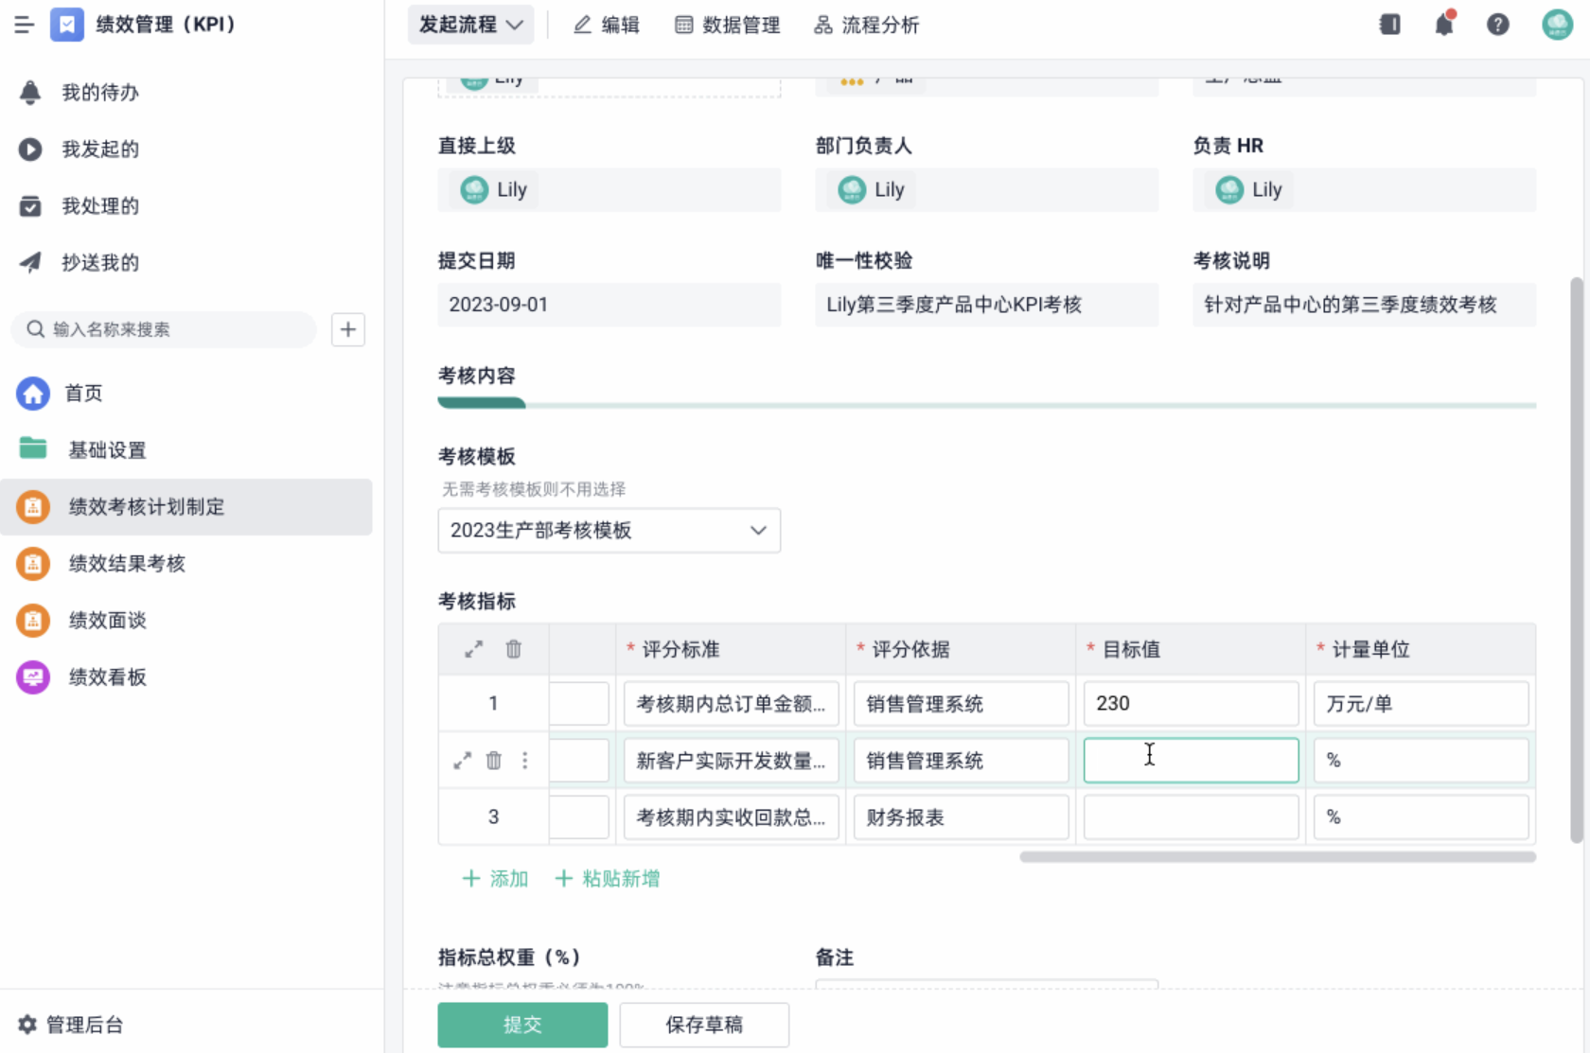1590x1053 pixels.
Task: Click the 绩效考核计划制定 orange icon
Action: [33, 507]
